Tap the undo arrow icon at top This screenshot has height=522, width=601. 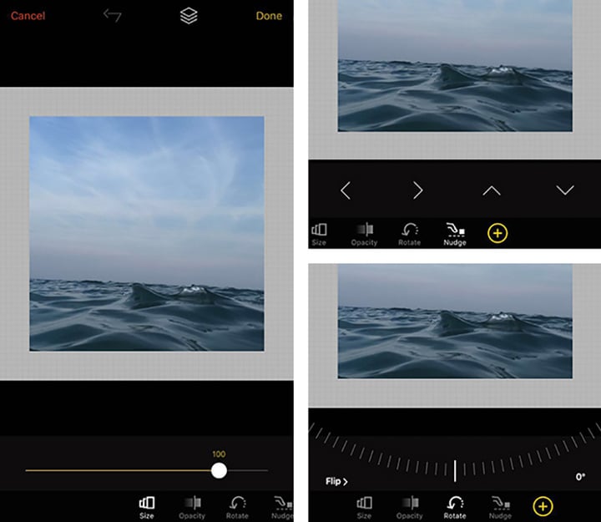113,15
